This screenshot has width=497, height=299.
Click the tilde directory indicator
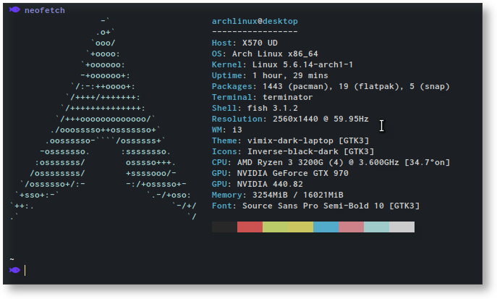coord(12,259)
